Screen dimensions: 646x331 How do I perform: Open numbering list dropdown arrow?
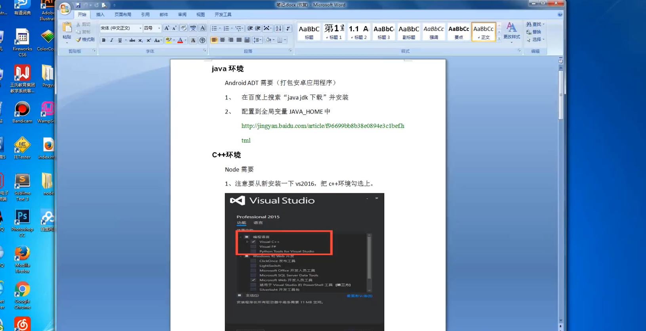pos(232,29)
